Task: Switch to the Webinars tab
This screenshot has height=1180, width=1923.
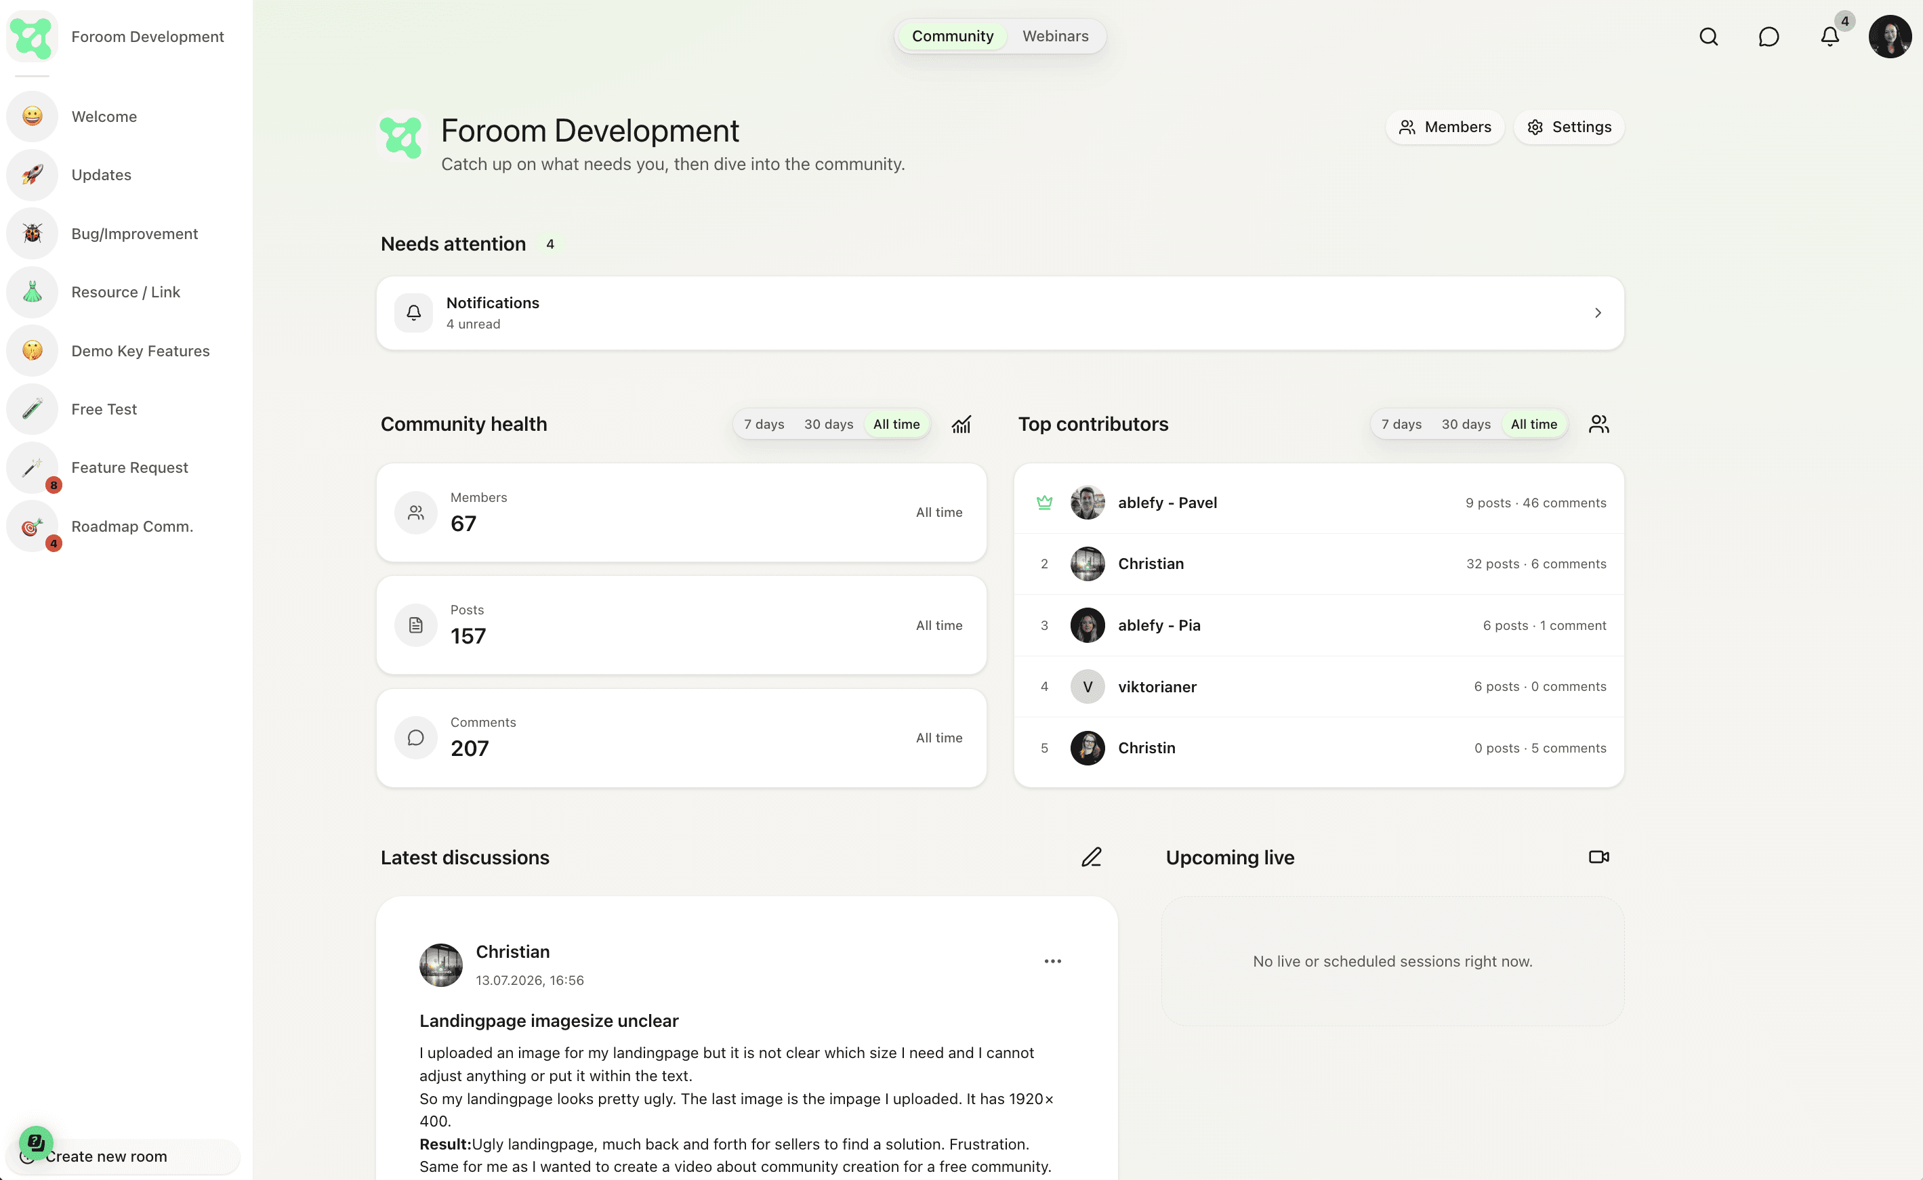Action: point(1055,37)
